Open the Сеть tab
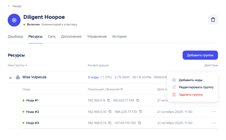This screenshot has height=140, width=226. [x=52, y=37]
